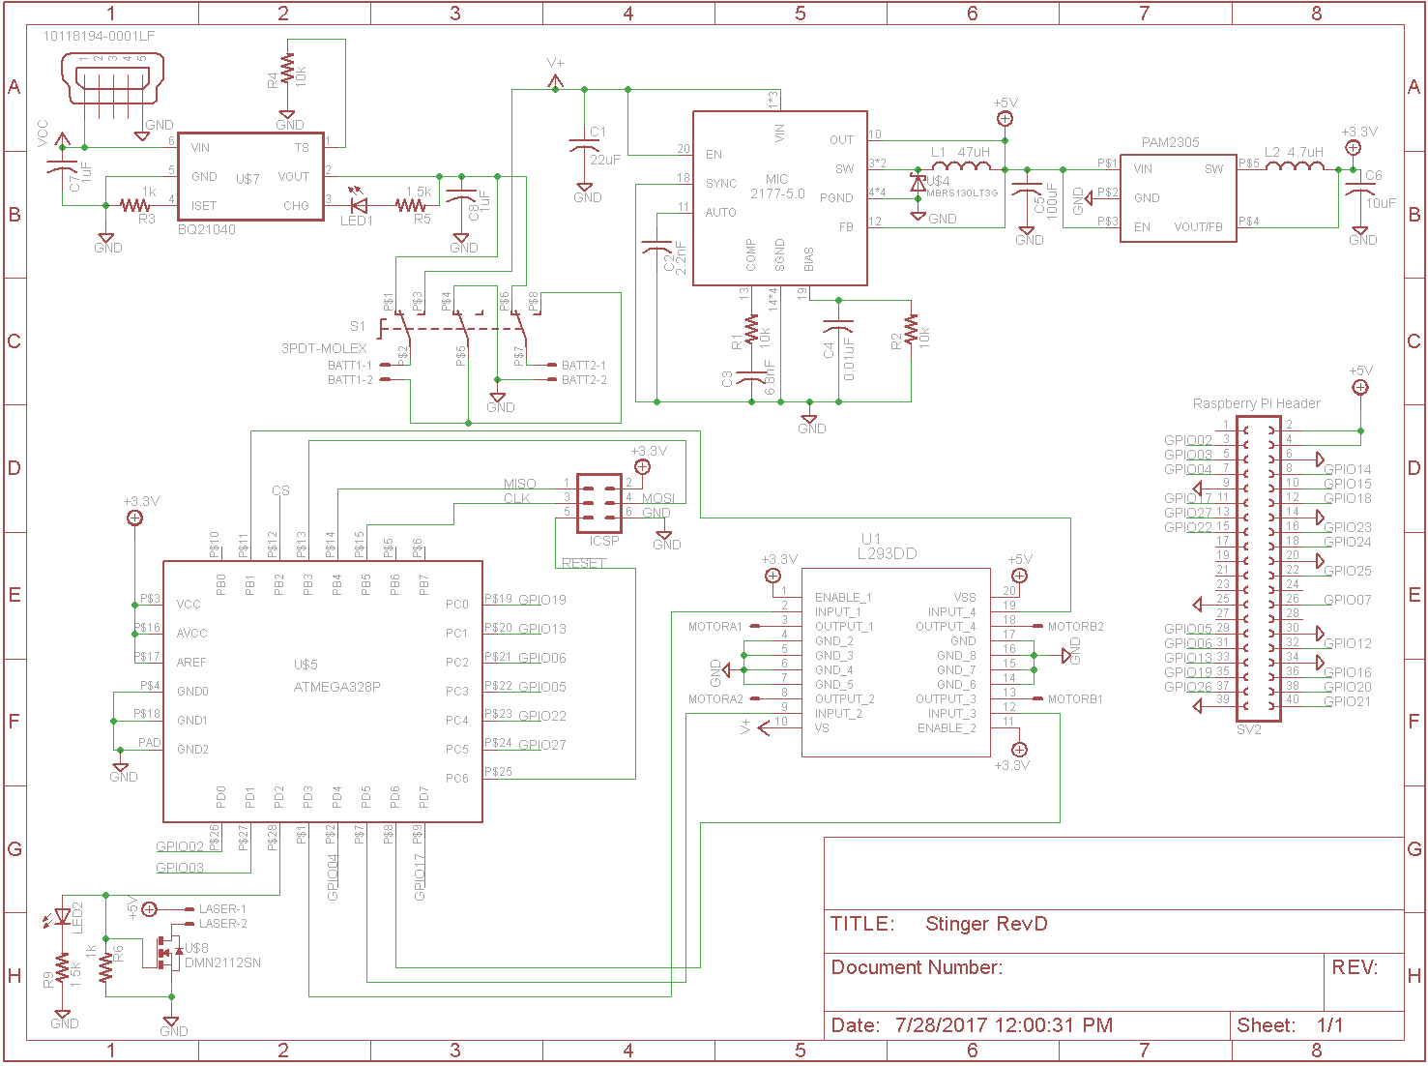Click the Raspberry Pi Header label

click(1256, 403)
